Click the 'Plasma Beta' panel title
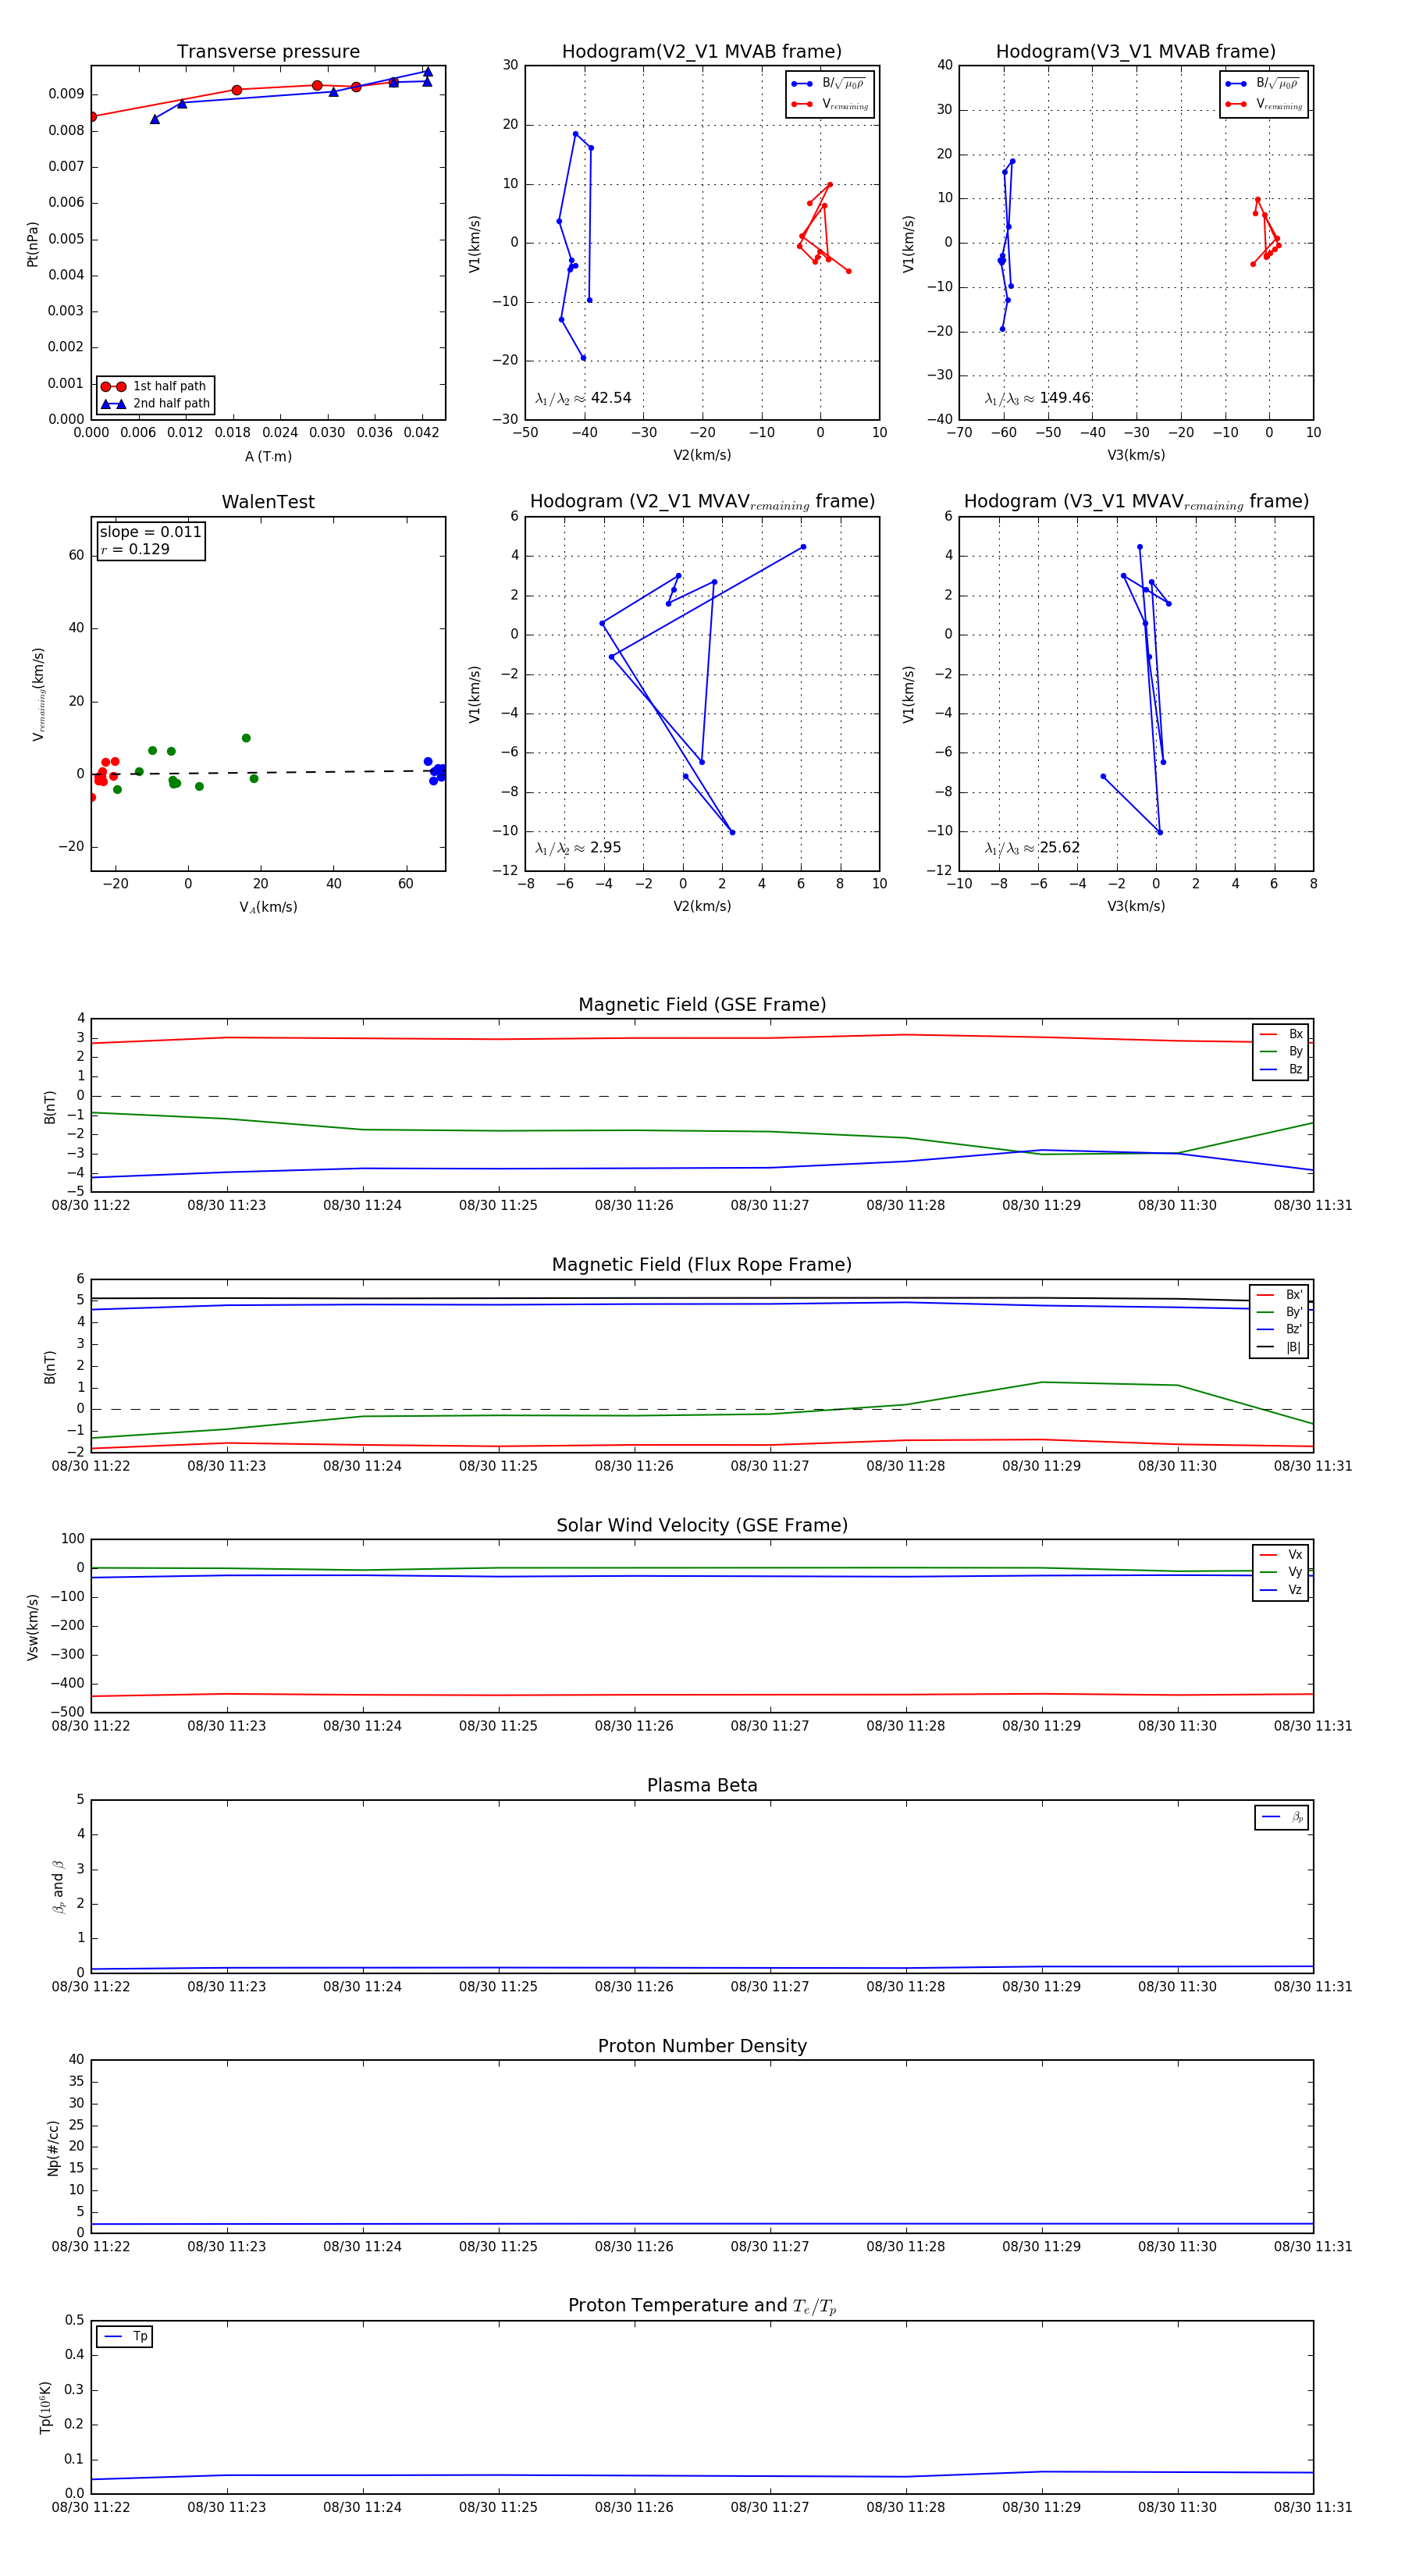The height and width of the screenshot is (2576, 1405). point(702,1785)
